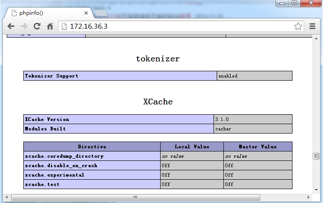Click master Off for xcache.experimental
The image size is (323, 203).
[258, 175]
